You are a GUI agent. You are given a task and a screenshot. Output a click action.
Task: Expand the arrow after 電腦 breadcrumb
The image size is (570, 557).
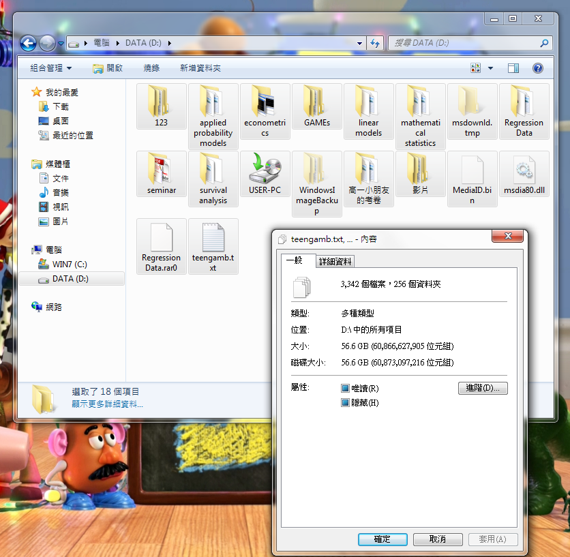point(118,43)
